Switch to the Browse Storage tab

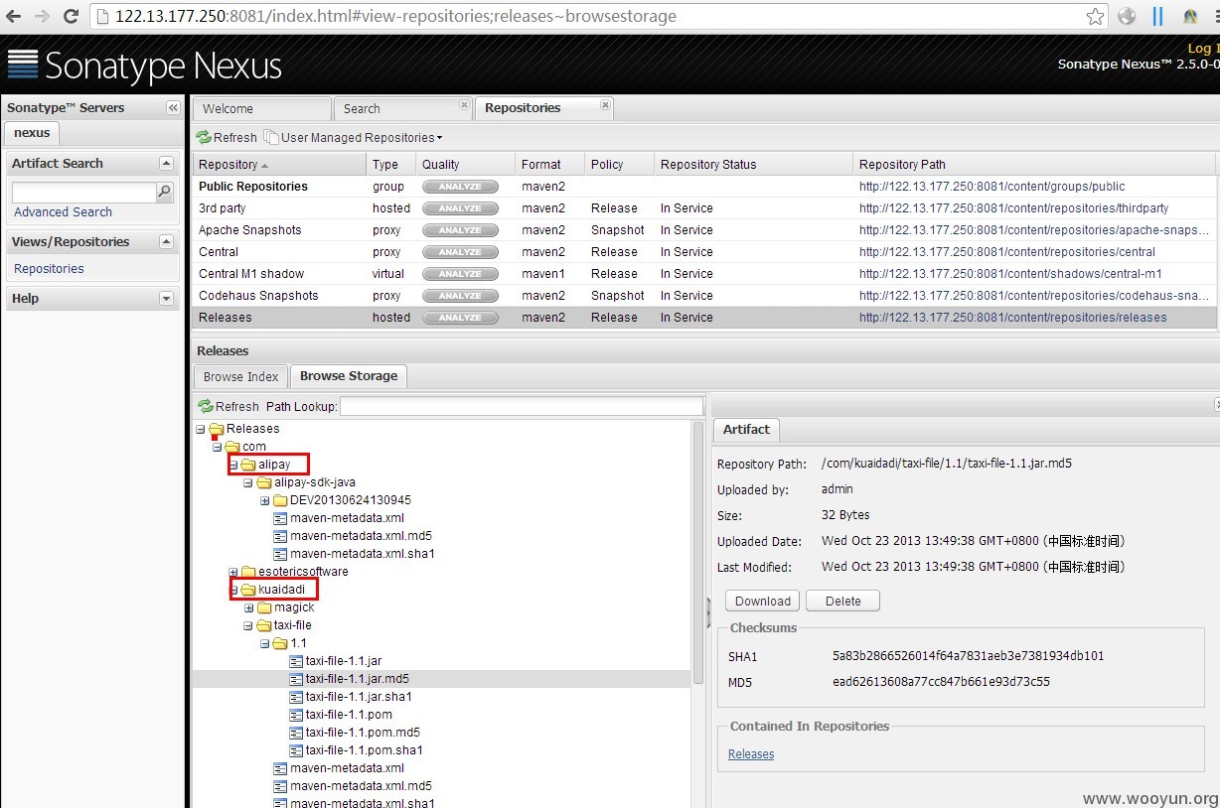[x=349, y=376]
